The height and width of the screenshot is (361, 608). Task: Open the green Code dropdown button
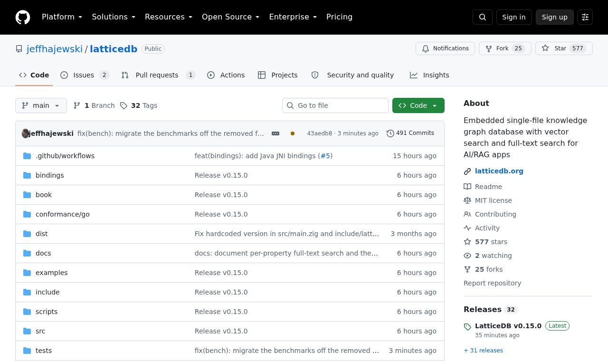pos(418,105)
